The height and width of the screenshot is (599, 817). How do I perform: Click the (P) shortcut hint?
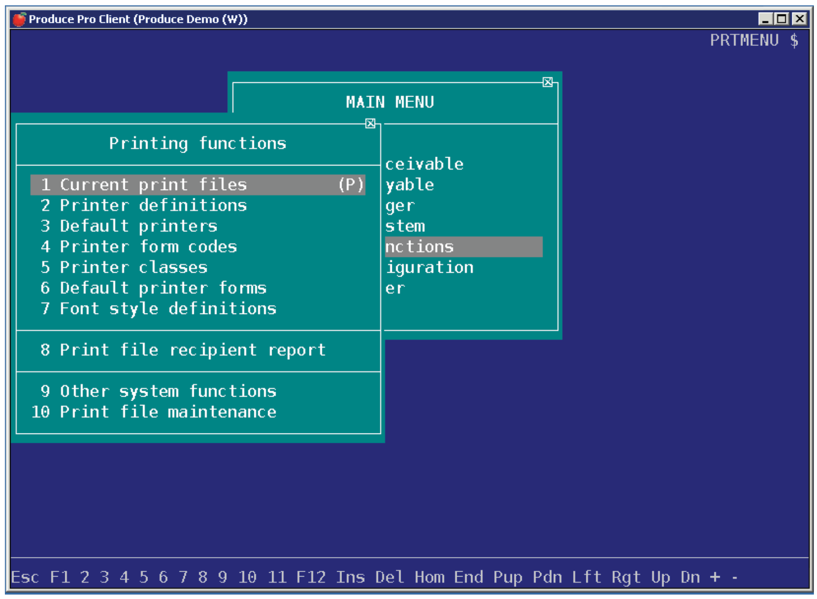click(x=351, y=185)
